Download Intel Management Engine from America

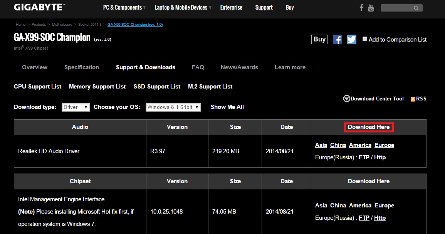[360, 206]
